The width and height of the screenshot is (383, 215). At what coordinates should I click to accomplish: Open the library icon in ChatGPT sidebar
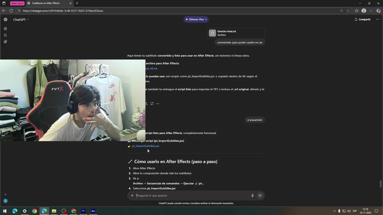5,42
